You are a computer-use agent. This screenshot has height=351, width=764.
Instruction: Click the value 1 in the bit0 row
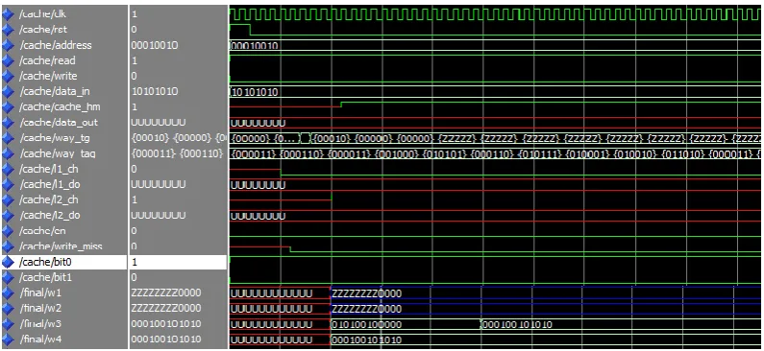coord(135,262)
